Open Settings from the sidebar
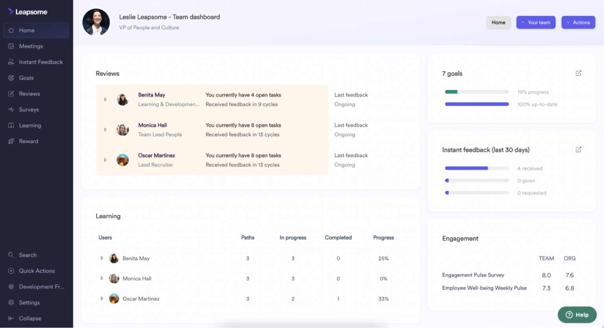Image resolution: width=604 pixels, height=328 pixels. tap(11, 302)
